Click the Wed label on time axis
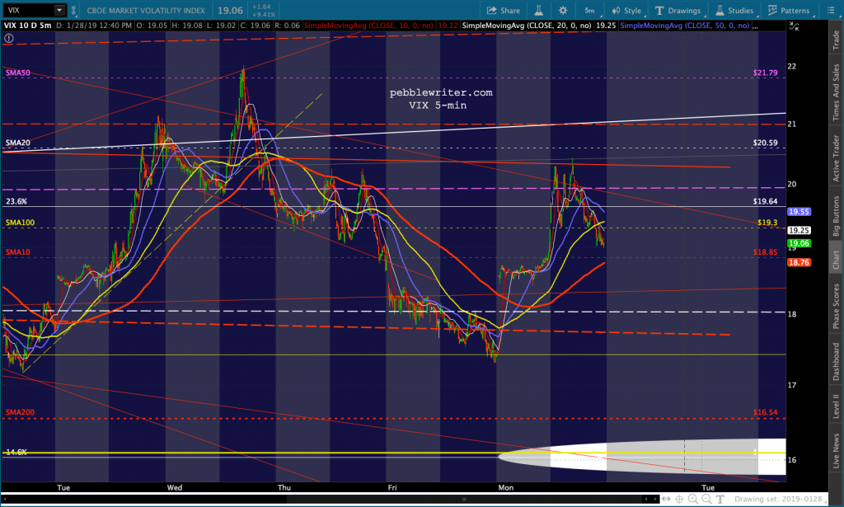844x507 pixels. 175,487
